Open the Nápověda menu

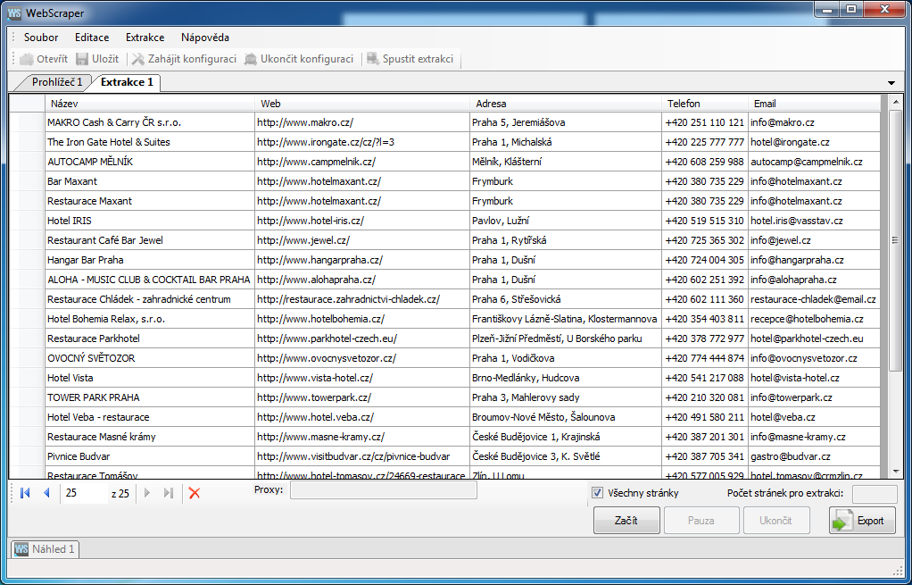tap(205, 38)
